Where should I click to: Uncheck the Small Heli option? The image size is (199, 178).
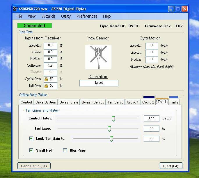[x=31, y=150]
